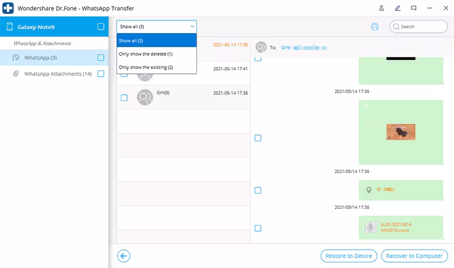Click the microphone audio file icon

371,228
